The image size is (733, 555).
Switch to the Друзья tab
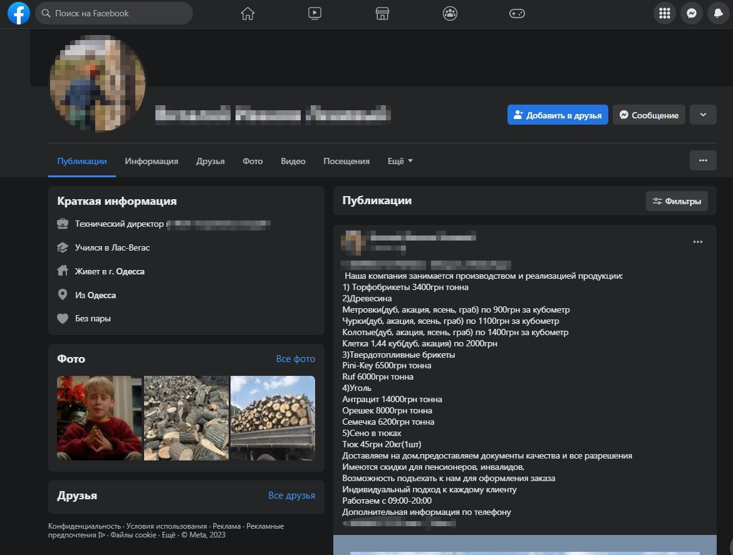[211, 161]
